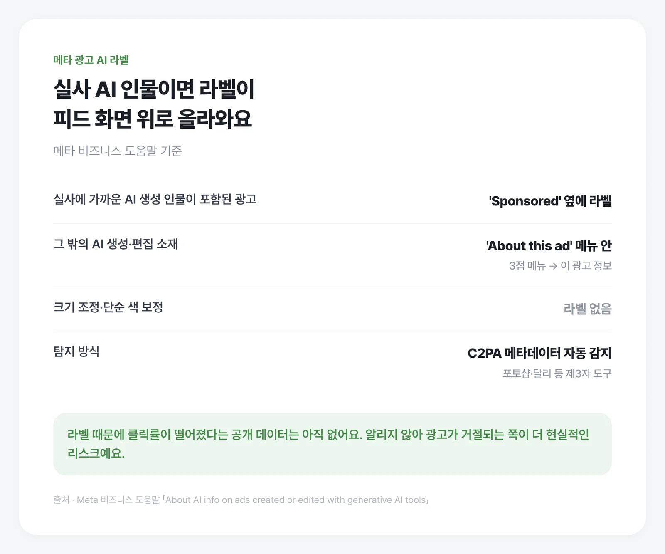Select the headline '실사 AI 인물이면 라벨이'

pos(154,89)
